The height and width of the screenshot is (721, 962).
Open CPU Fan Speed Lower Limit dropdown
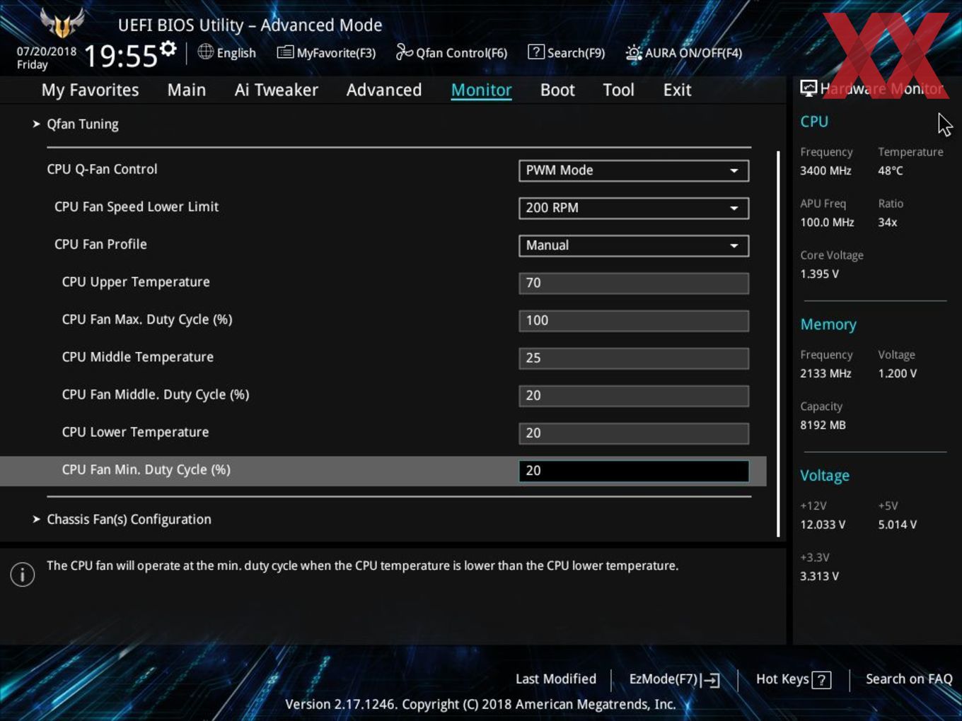(634, 208)
